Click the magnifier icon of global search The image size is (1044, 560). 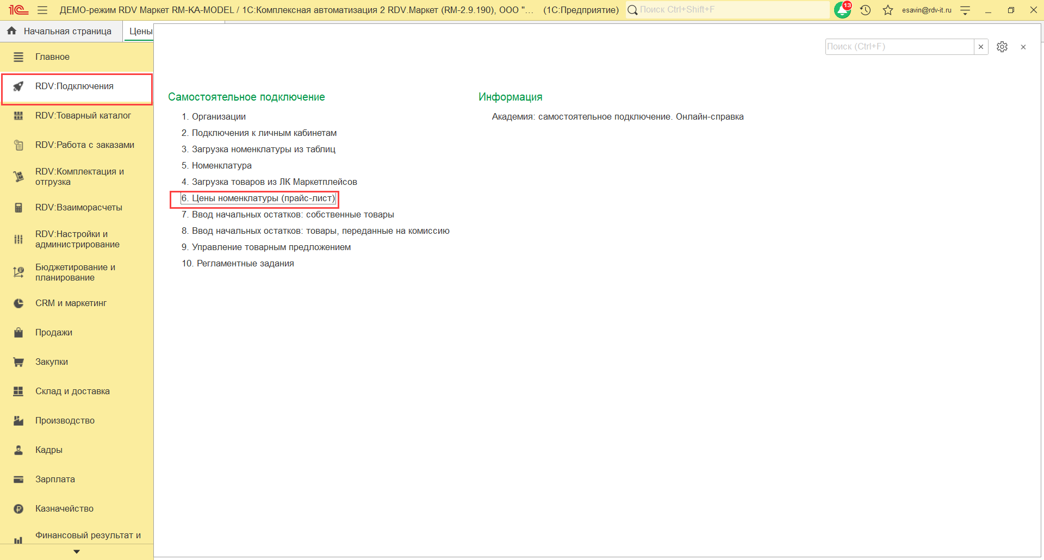coord(632,10)
